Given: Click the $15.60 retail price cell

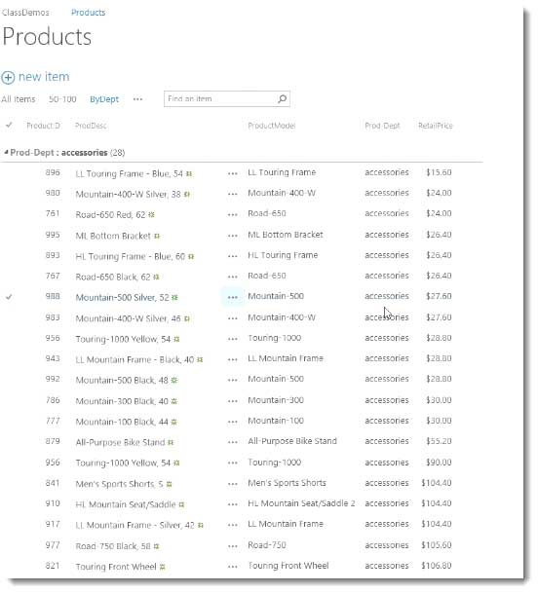Looking at the screenshot, I should [439, 172].
